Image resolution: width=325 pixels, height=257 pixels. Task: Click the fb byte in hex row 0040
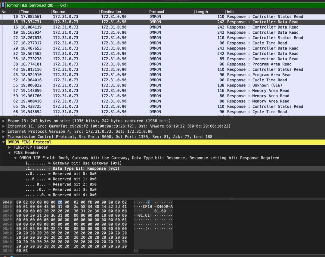[90, 202]
